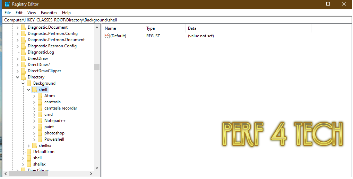Select the camtasia tree key label
This screenshot has height=179, width=353.
pyautogui.click(x=52, y=102)
